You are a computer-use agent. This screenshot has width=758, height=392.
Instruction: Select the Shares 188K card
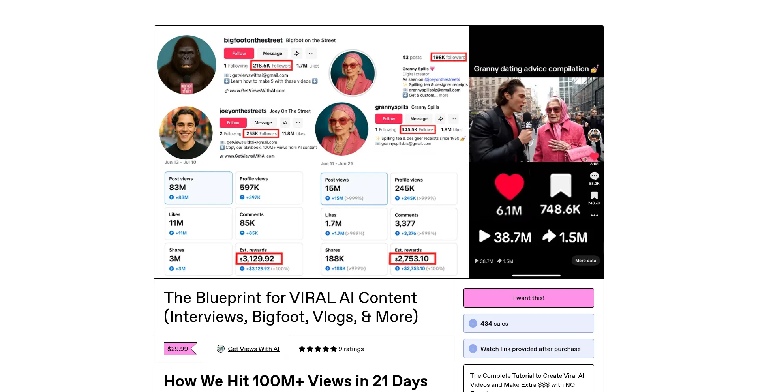click(x=354, y=259)
